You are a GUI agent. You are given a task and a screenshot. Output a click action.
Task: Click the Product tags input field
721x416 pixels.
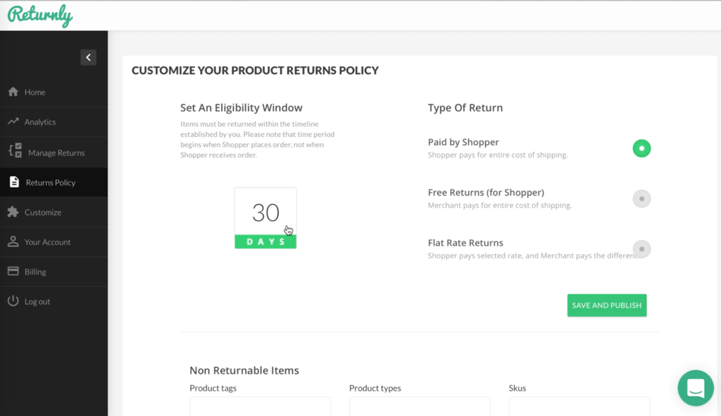[260, 406]
